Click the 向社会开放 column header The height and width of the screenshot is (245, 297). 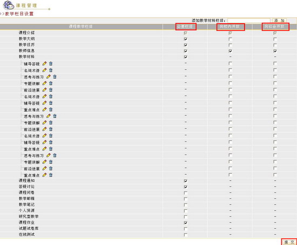click(x=275, y=26)
